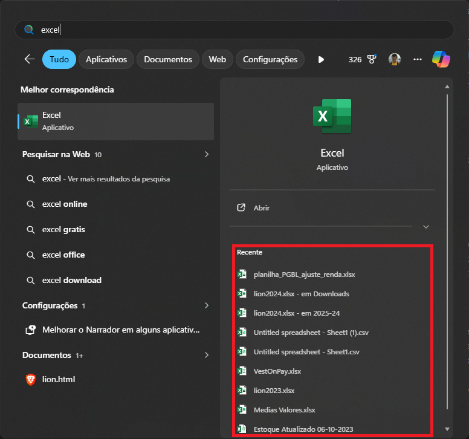Switch to the Web filter tab
The height and width of the screenshot is (439, 469).
218,59
